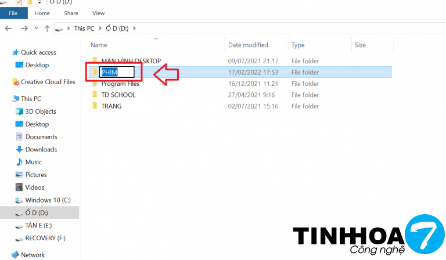
Task: Collapse the Quick access tree node
Action: point(6,52)
